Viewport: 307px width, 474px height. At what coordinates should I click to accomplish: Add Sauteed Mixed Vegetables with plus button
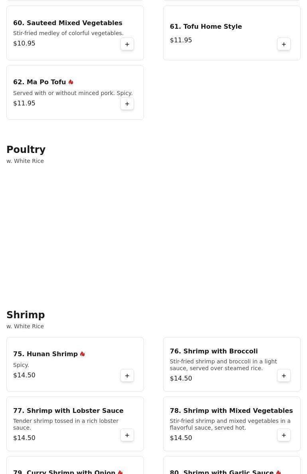tap(127, 44)
